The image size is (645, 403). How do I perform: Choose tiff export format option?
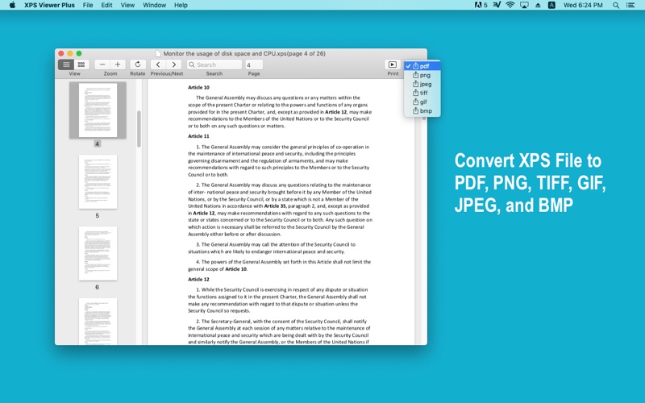pyautogui.click(x=422, y=93)
